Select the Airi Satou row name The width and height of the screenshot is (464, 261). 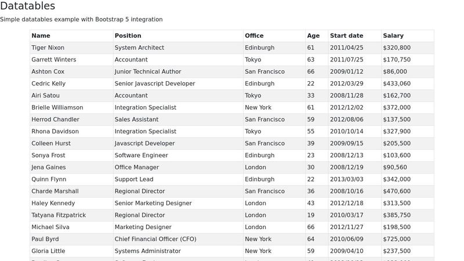71,96
